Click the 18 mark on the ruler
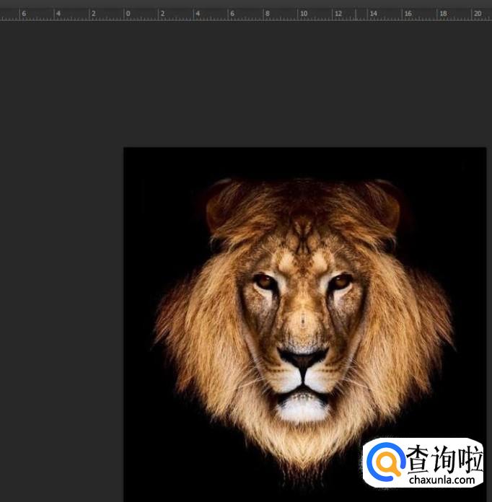492x502 pixels. click(x=443, y=14)
